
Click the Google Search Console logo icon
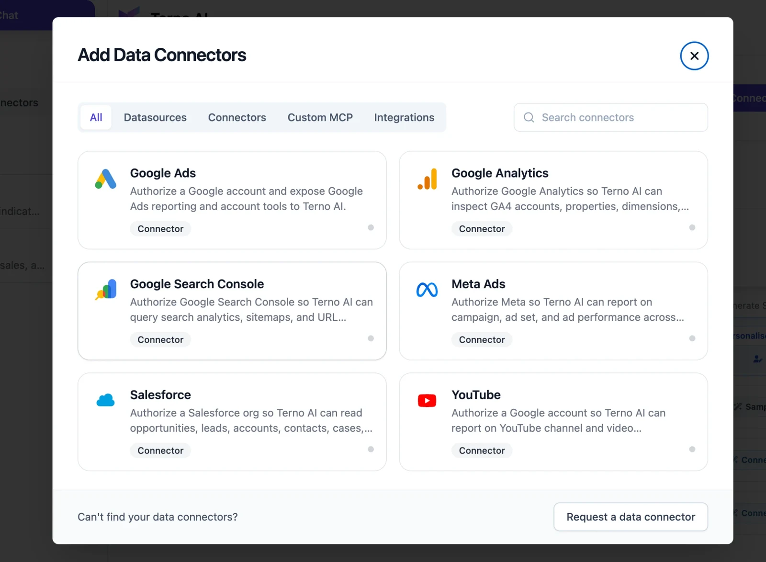click(105, 290)
